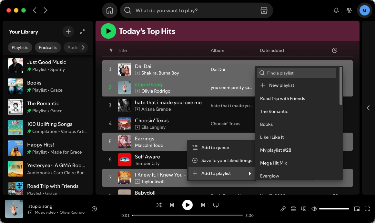Screen dimensions: 375x223
Task: Add to My playlist #28
Action: (297, 150)
